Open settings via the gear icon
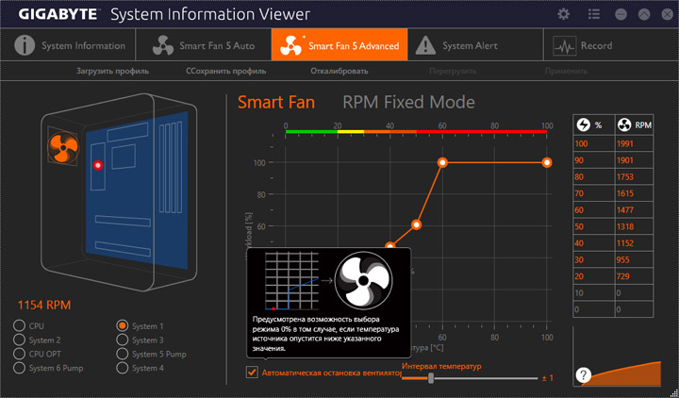Screen dimensions: 679x398 pyautogui.click(x=563, y=14)
